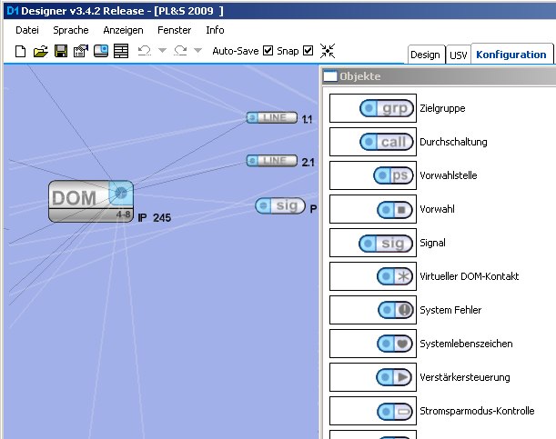Open the undo history dropdown arrow
Image resolution: width=556 pixels, height=439 pixels.
162,51
